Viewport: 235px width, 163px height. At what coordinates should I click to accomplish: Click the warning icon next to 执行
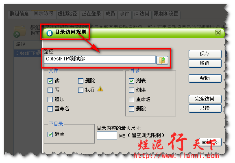[x=100, y=89]
